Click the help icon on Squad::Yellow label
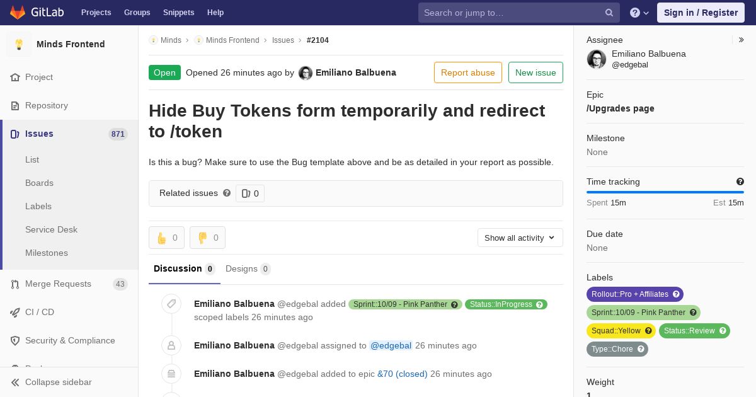This screenshot has width=756, height=397. 648,331
